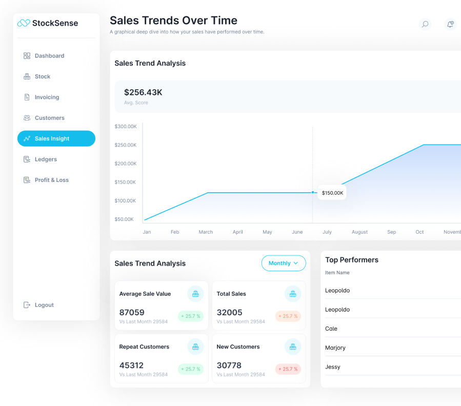Click Repeat Customers card icon
This screenshot has height=406, width=461.
click(x=195, y=347)
